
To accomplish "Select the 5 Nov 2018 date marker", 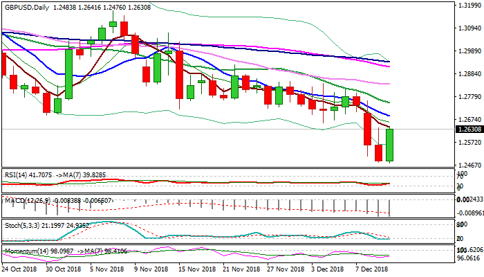I will tap(106, 269).
